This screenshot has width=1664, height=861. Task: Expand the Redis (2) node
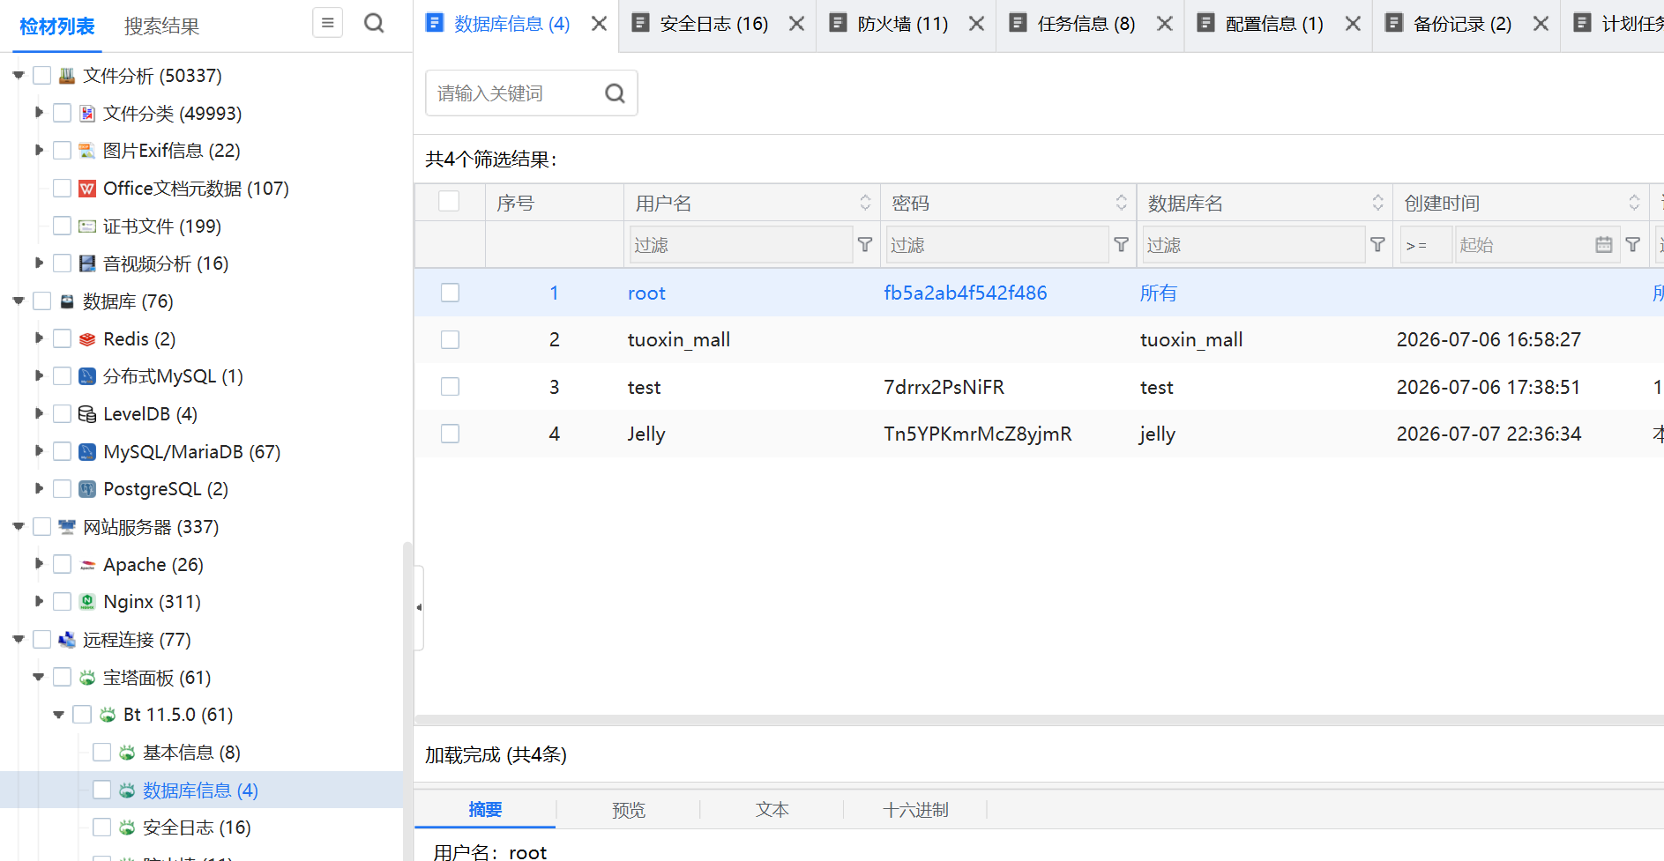pos(39,338)
